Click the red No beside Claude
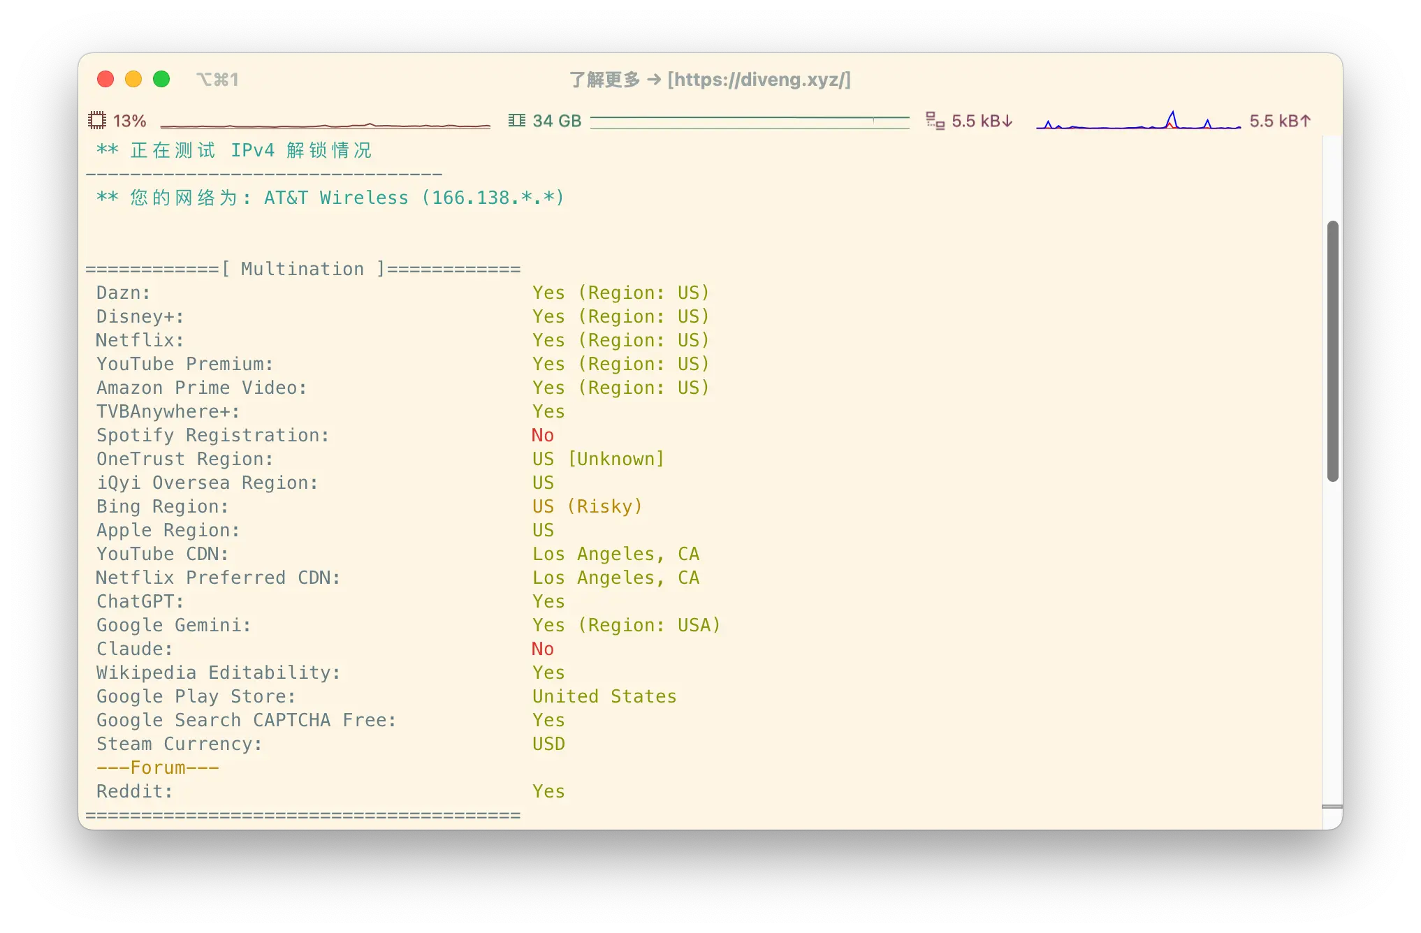This screenshot has width=1421, height=933. (543, 649)
